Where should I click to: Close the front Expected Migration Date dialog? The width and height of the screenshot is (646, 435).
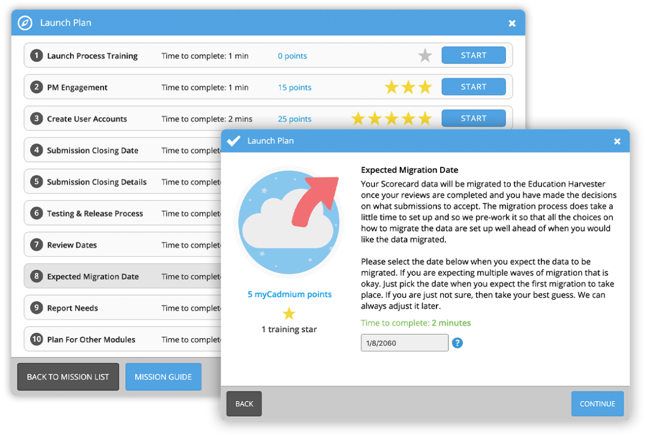617,141
